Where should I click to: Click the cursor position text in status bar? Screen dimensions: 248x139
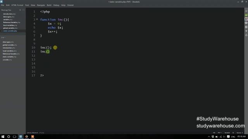point(33,133)
